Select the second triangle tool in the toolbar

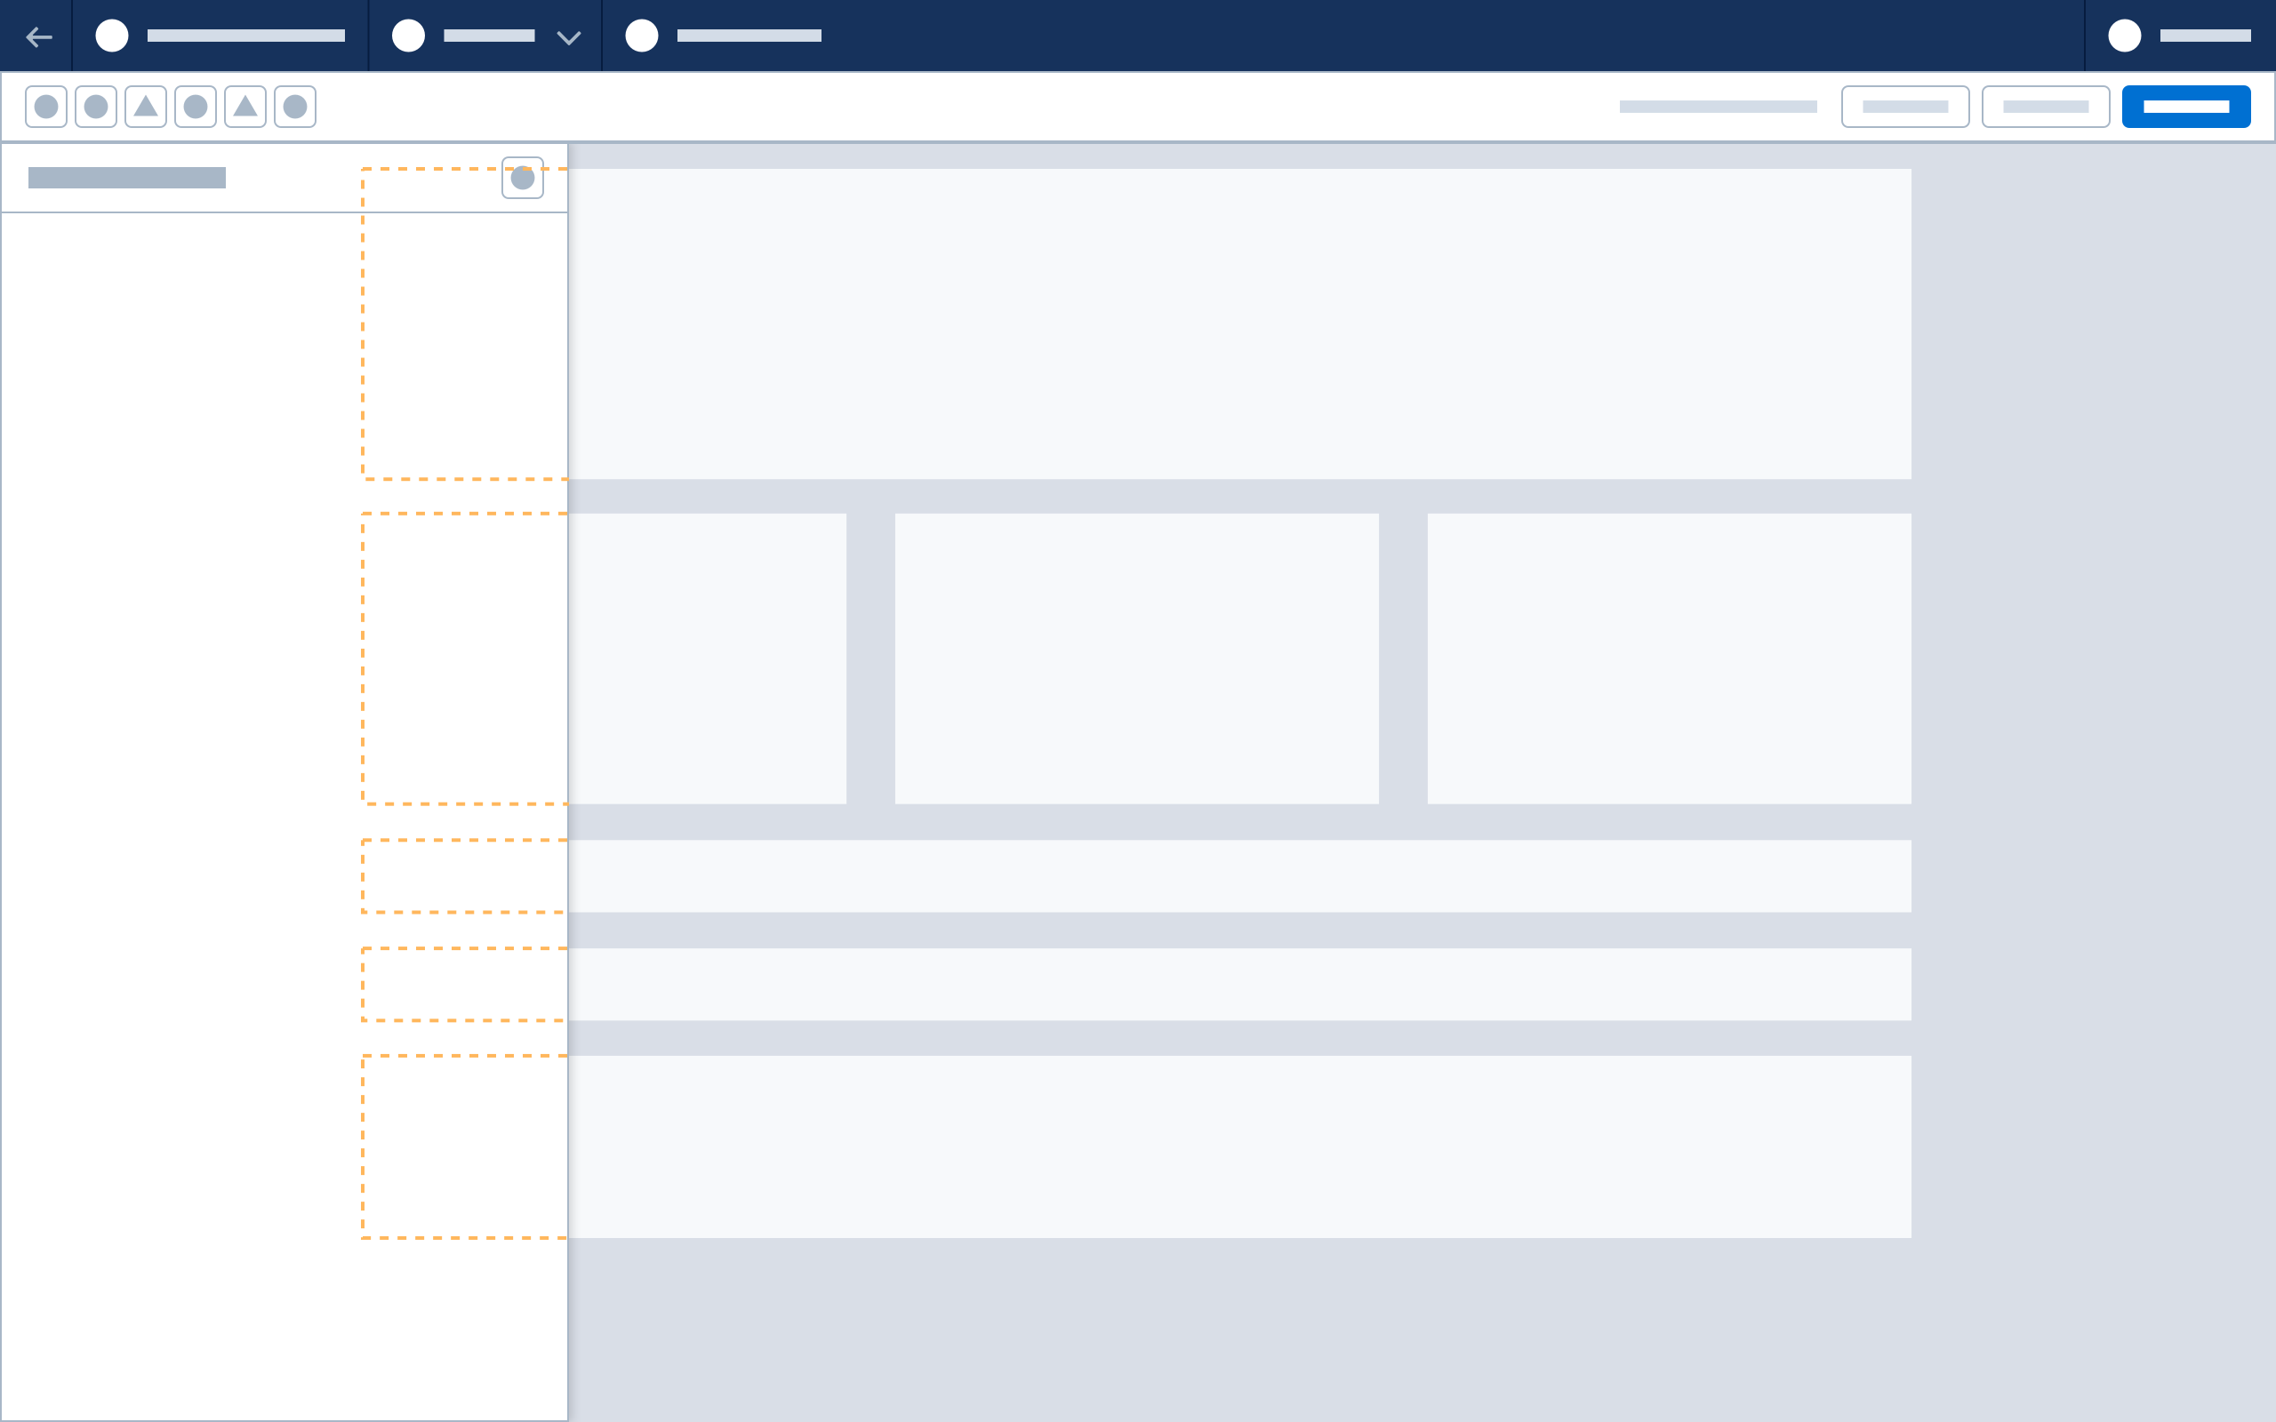tap(246, 107)
